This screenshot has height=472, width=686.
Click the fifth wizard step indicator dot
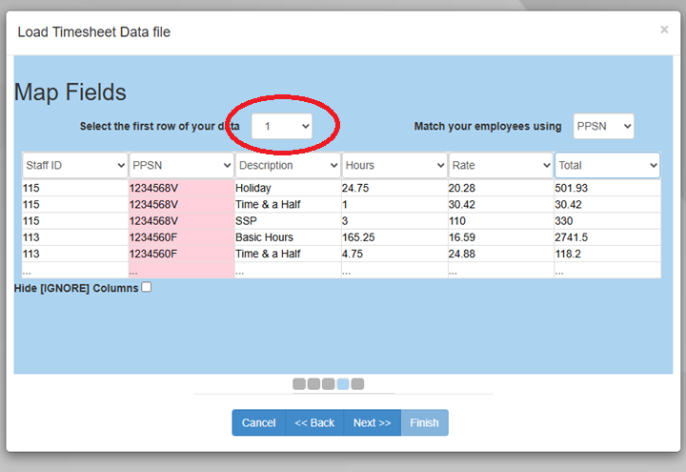pyautogui.click(x=357, y=383)
